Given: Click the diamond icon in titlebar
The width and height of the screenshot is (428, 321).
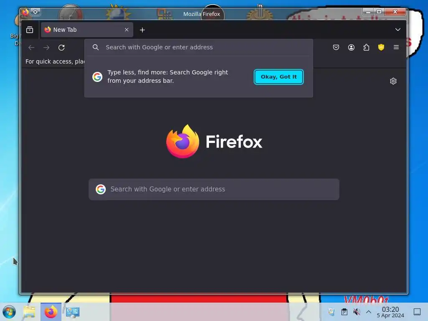Looking at the screenshot, I should tap(36, 12).
